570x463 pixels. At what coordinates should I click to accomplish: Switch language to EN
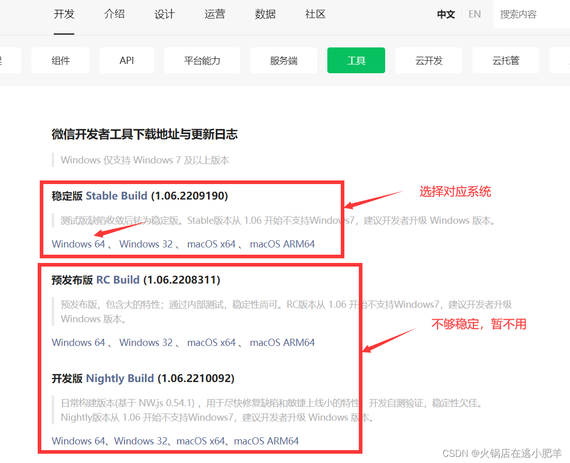pos(474,14)
